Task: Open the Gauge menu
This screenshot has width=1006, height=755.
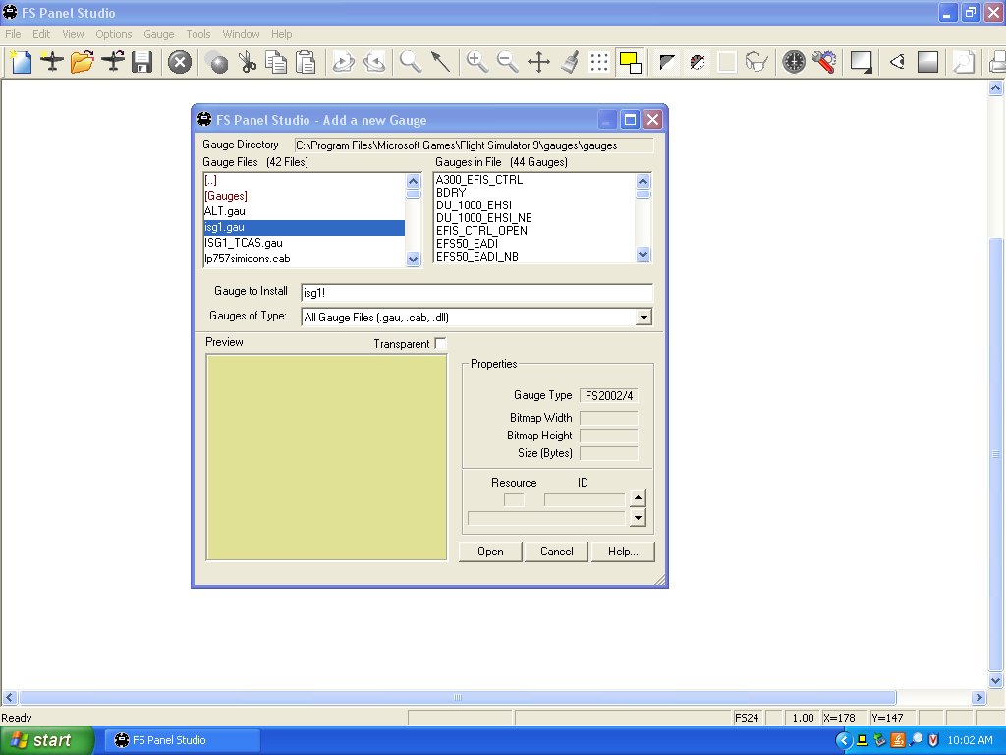Action: click(x=158, y=34)
